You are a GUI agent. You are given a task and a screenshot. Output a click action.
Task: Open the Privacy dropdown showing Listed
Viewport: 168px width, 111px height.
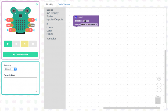click(11, 69)
